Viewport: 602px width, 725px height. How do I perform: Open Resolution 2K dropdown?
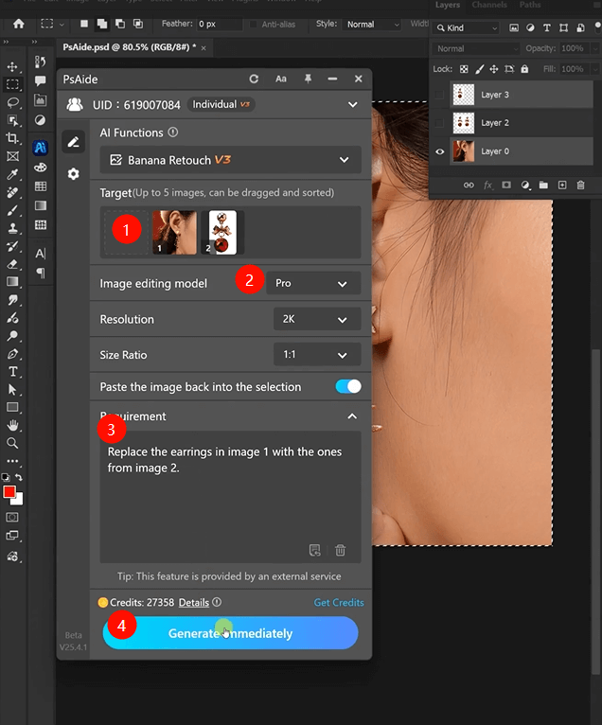317,319
